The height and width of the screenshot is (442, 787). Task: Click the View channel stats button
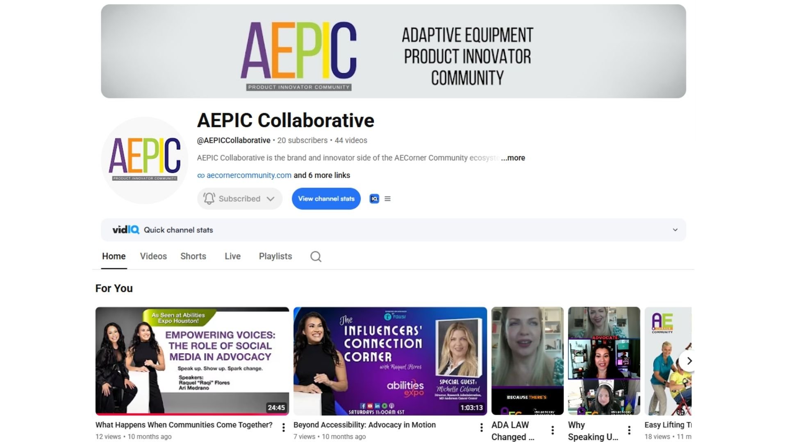pyautogui.click(x=326, y=199)
